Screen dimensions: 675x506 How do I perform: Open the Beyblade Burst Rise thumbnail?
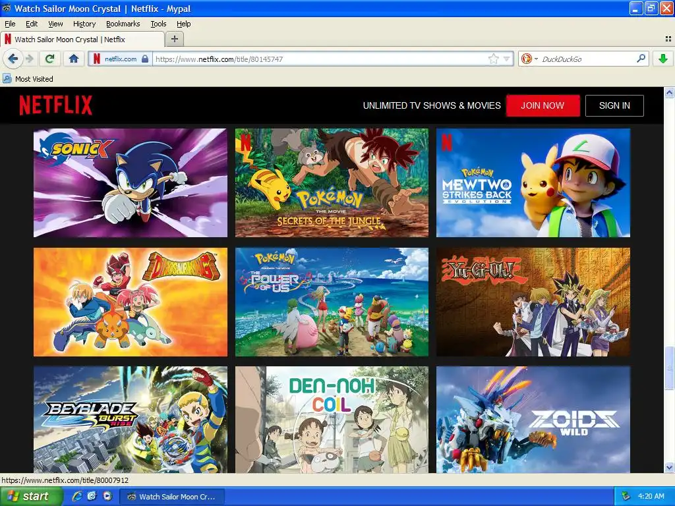tap(131, 420)
